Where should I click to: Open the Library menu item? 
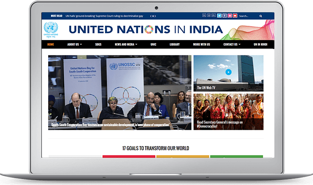coord(175,44)
